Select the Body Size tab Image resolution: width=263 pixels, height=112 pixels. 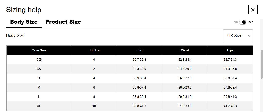click(24, 22)
